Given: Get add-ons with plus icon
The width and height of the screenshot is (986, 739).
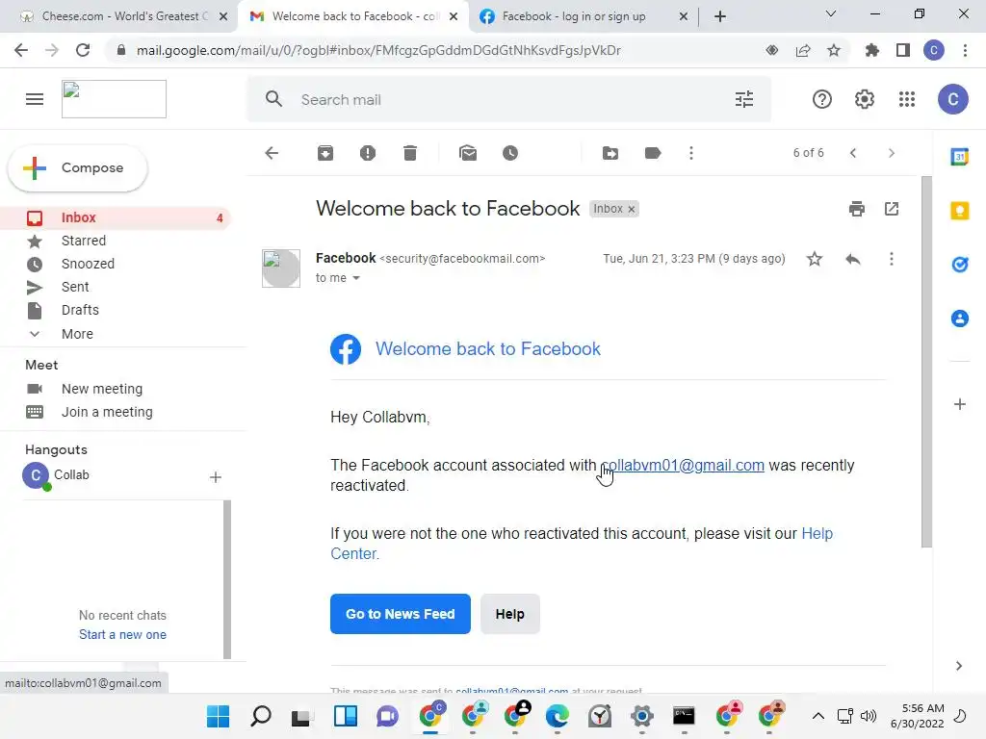Looking at the screenshot, I should click(960, 404).
